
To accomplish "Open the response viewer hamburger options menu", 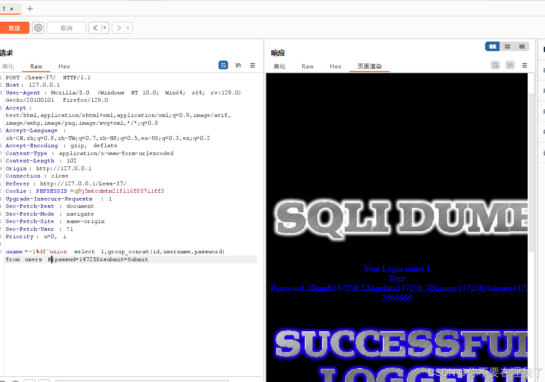I will pos(525,65).
